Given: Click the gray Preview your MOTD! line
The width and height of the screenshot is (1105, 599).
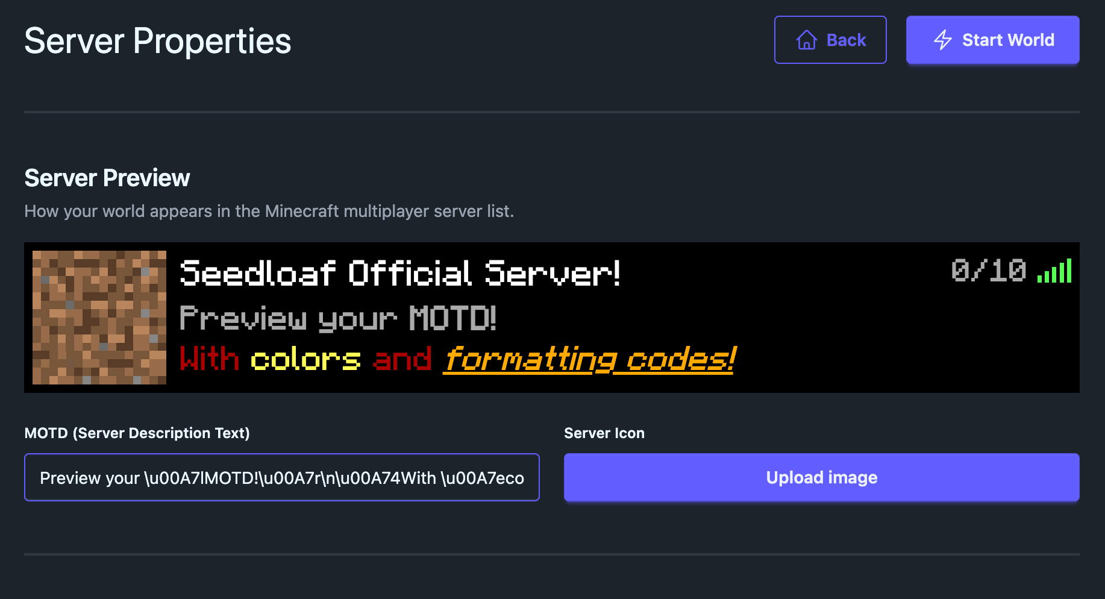Looking at the screenshot, I should 338,318.
